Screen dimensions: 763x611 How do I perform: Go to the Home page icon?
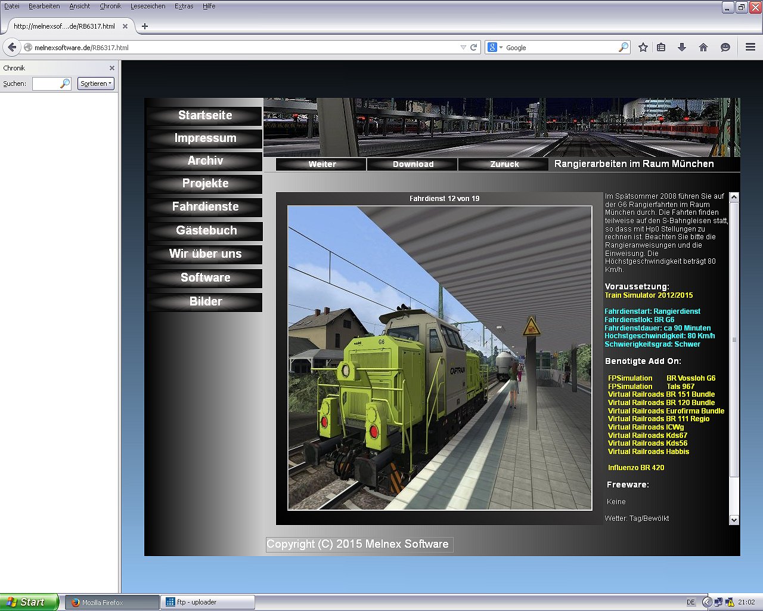pos(703,48)
